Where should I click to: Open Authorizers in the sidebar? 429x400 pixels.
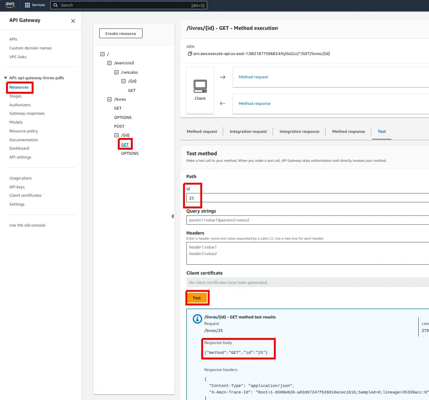tap(20, 105)
